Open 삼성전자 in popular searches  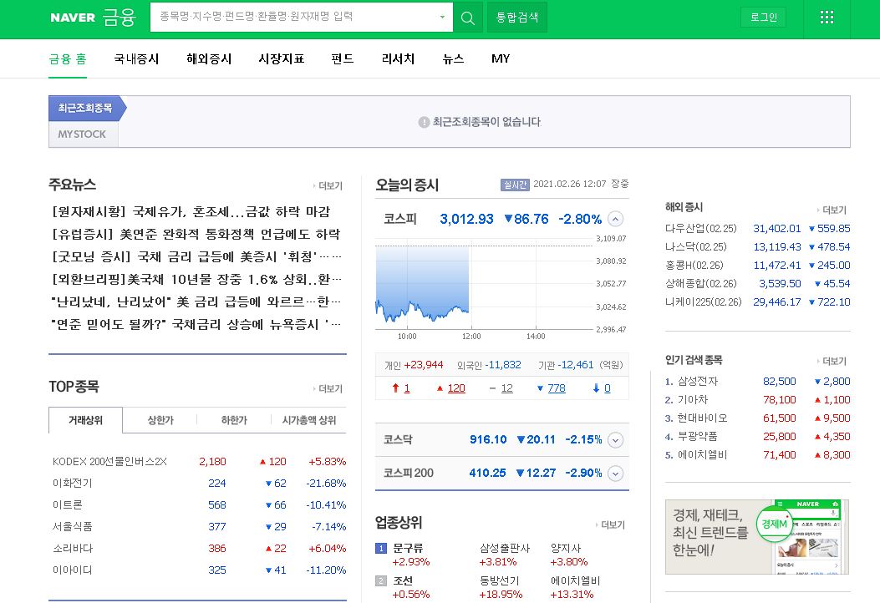click(x=698, y=382)
